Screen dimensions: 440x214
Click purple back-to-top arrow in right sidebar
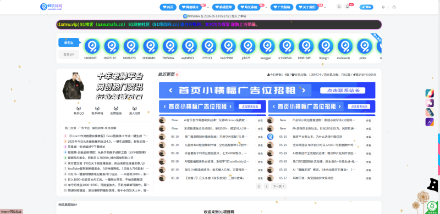click(430, 122)
